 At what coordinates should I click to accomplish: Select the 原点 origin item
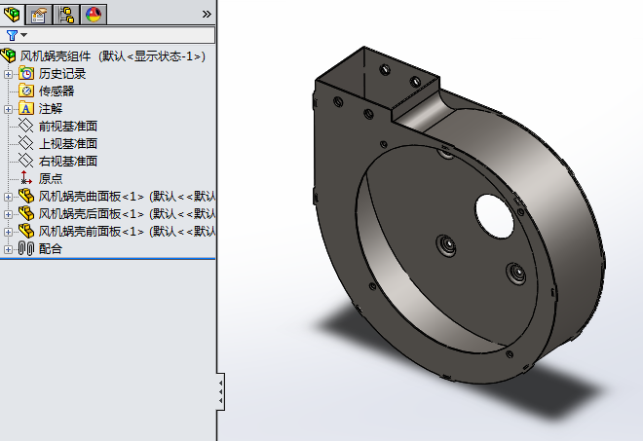[51, 179]
